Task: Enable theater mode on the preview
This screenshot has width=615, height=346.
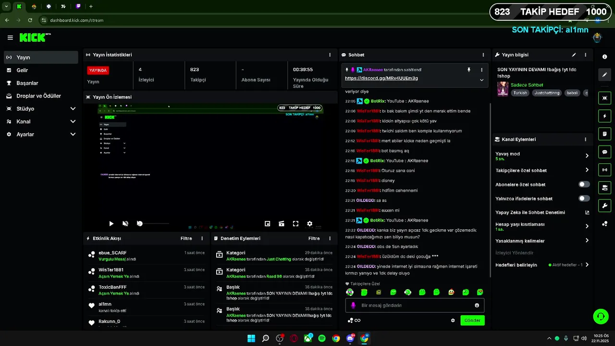Action: click(x=282, y=223)
